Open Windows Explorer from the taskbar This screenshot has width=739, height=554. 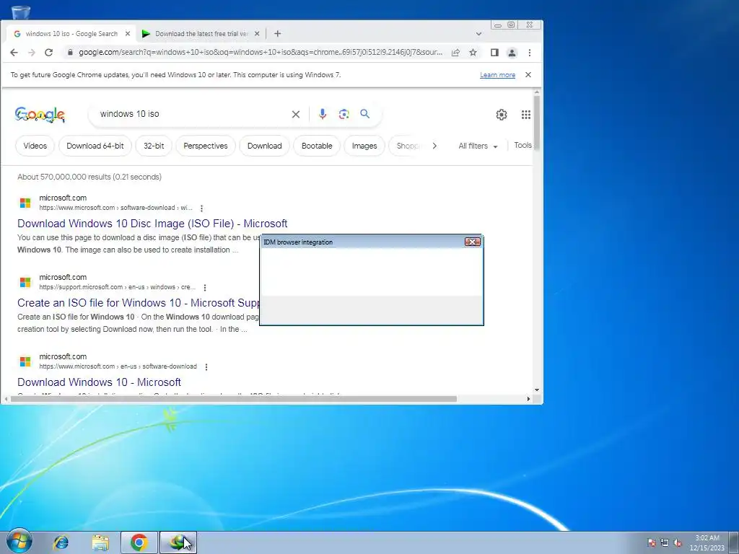click(x=100, y=542)
